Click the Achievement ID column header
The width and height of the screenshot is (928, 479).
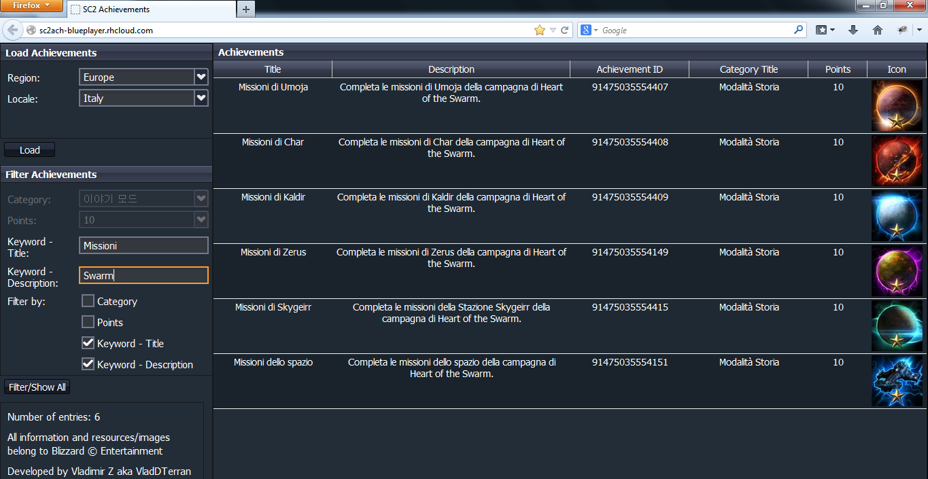click(630, 69)
